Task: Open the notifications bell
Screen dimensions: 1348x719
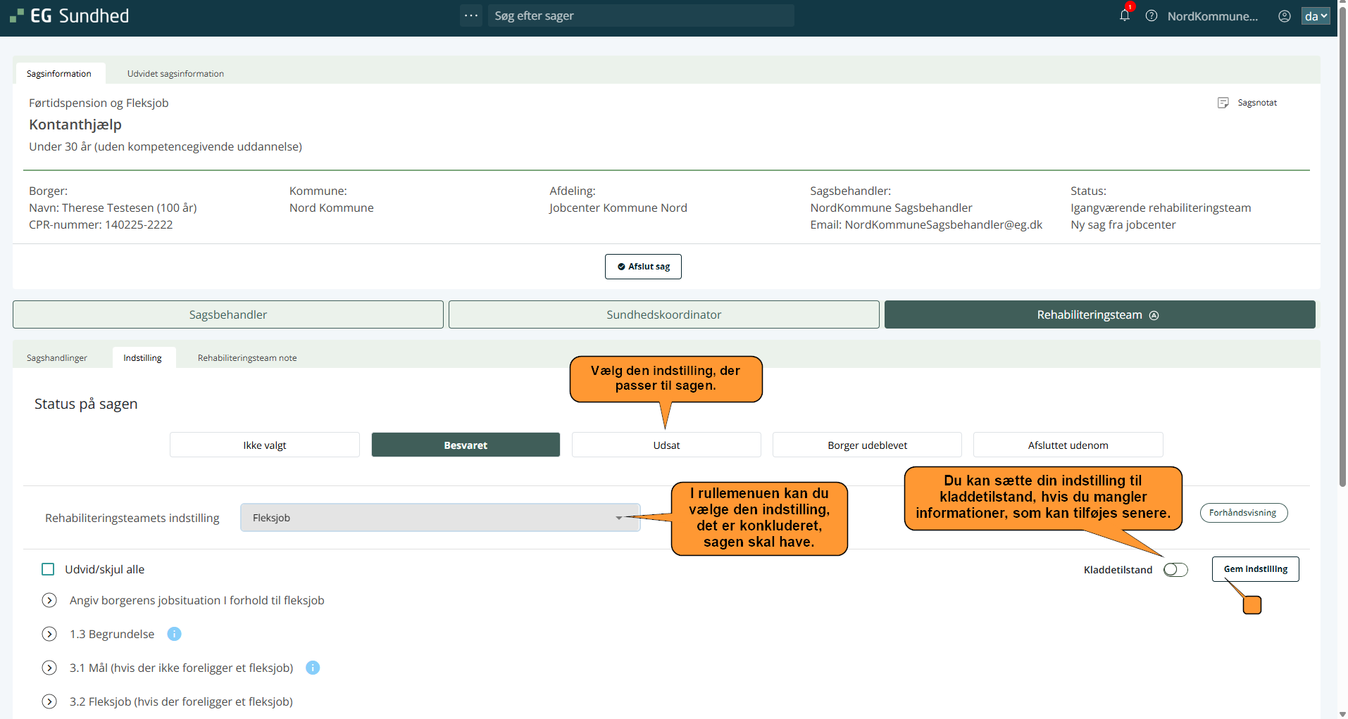Action: (1125, 15)
